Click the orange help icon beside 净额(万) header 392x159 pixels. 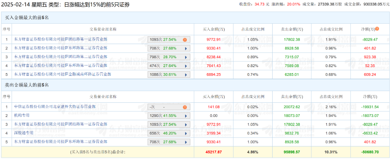click(377, 29)
